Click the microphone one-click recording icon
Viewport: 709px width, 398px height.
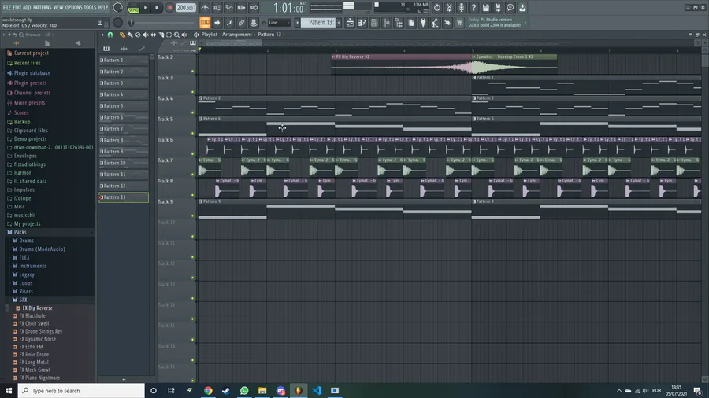(461, 8)
